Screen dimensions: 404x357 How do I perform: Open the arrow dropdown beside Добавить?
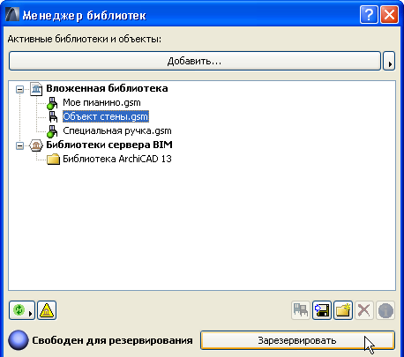(x=389, y=61)
